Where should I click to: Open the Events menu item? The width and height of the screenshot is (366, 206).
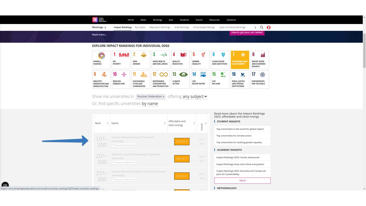tap(199, 20)
